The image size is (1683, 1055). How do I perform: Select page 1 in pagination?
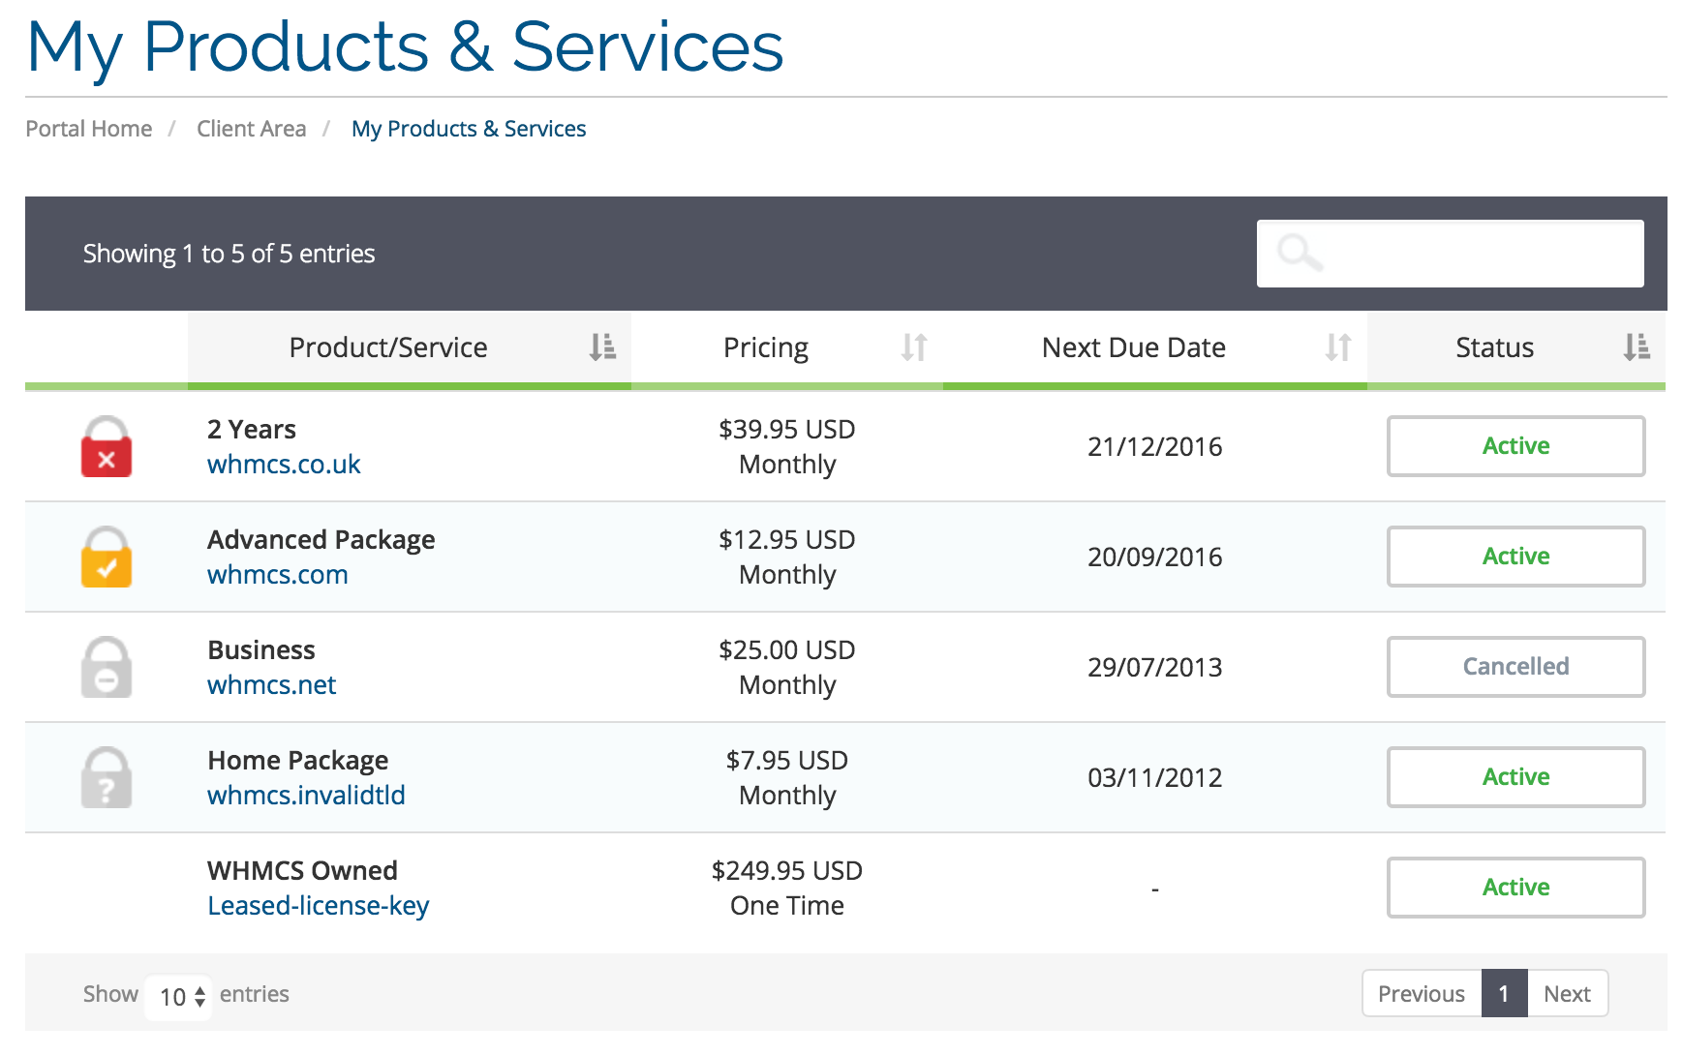(1504, 994)
